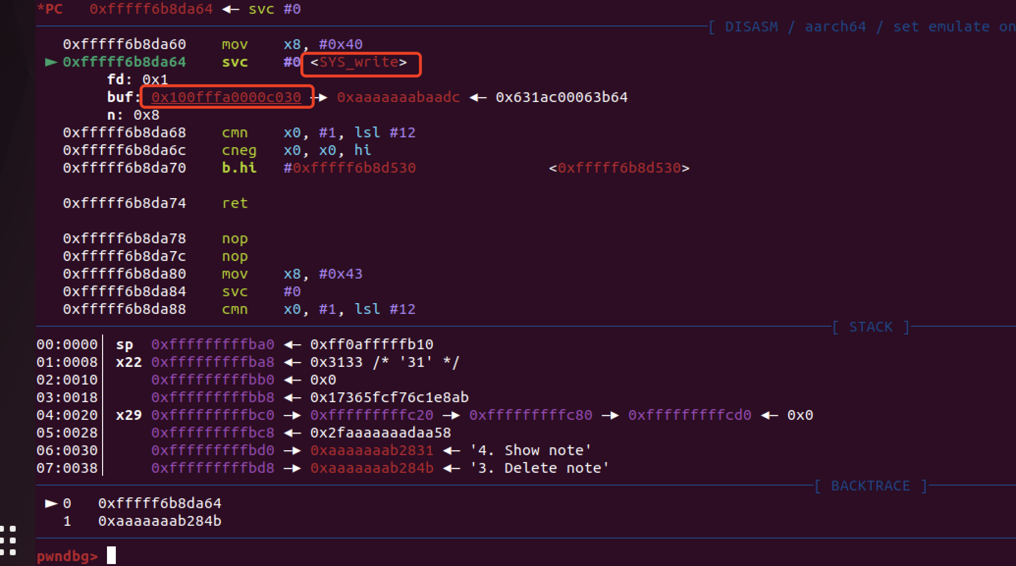
Task: Click the green current-instruction arrow marker
Action: tap(51, 62)
